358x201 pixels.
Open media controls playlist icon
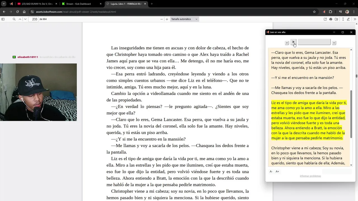[x=340, y=12]
